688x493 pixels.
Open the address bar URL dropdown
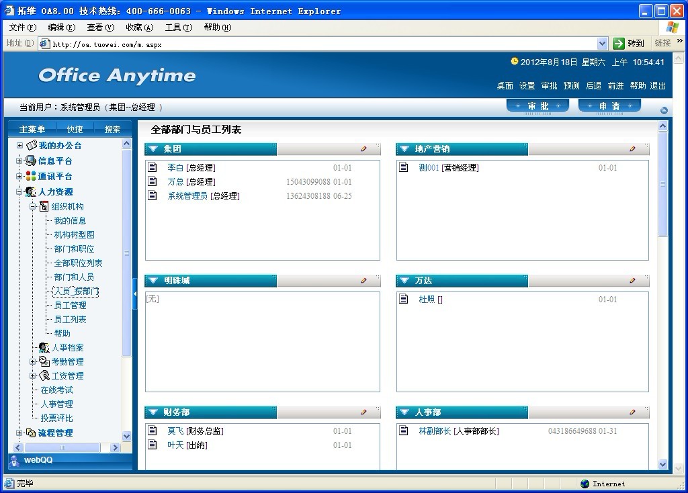[x=602, y=44]
